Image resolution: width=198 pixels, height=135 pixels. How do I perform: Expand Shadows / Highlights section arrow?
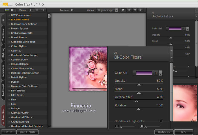[161, 121]
